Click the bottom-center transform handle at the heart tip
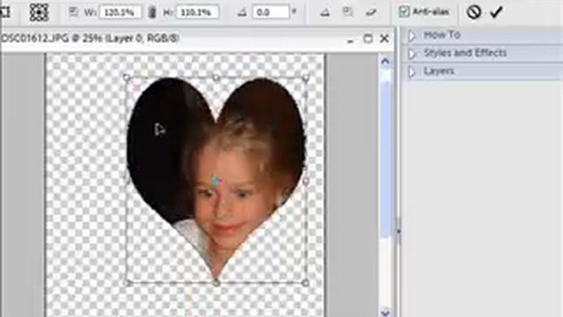 click(216, 283)
